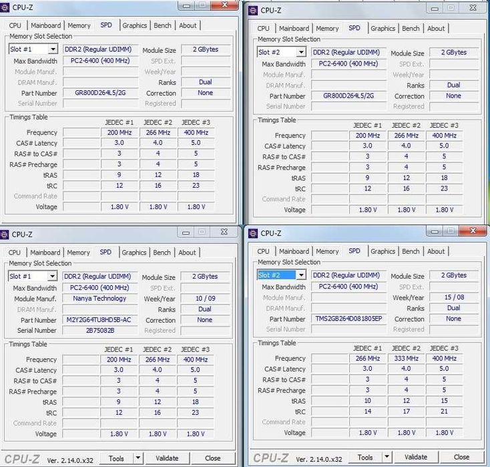Click Week/Year value 15 / 08
Viewport: 490px width, 467px height.
coord(454,297)
